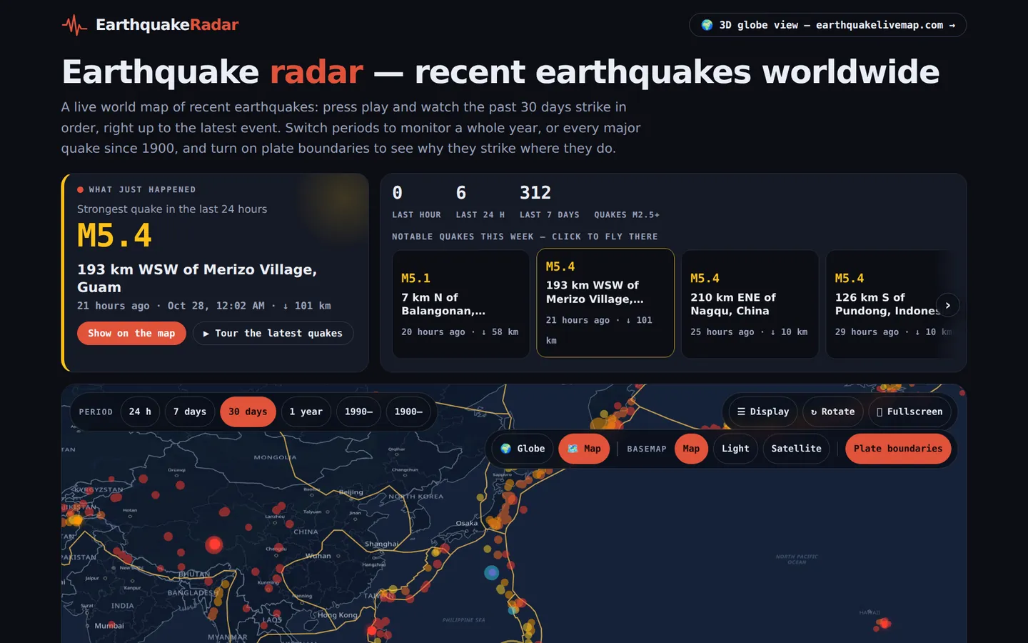The image size is (1028, 643).
Task: Select the 1 year period
Action: point(306,412)
